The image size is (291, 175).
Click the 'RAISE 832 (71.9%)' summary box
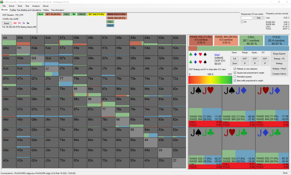pos(201,40)
